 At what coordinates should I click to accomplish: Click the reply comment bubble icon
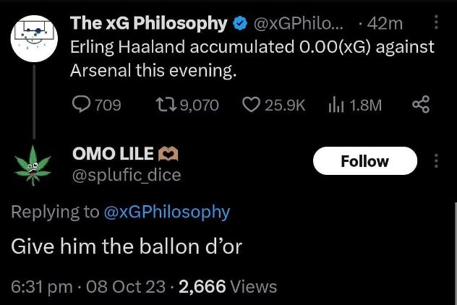[x=82, y=106]
